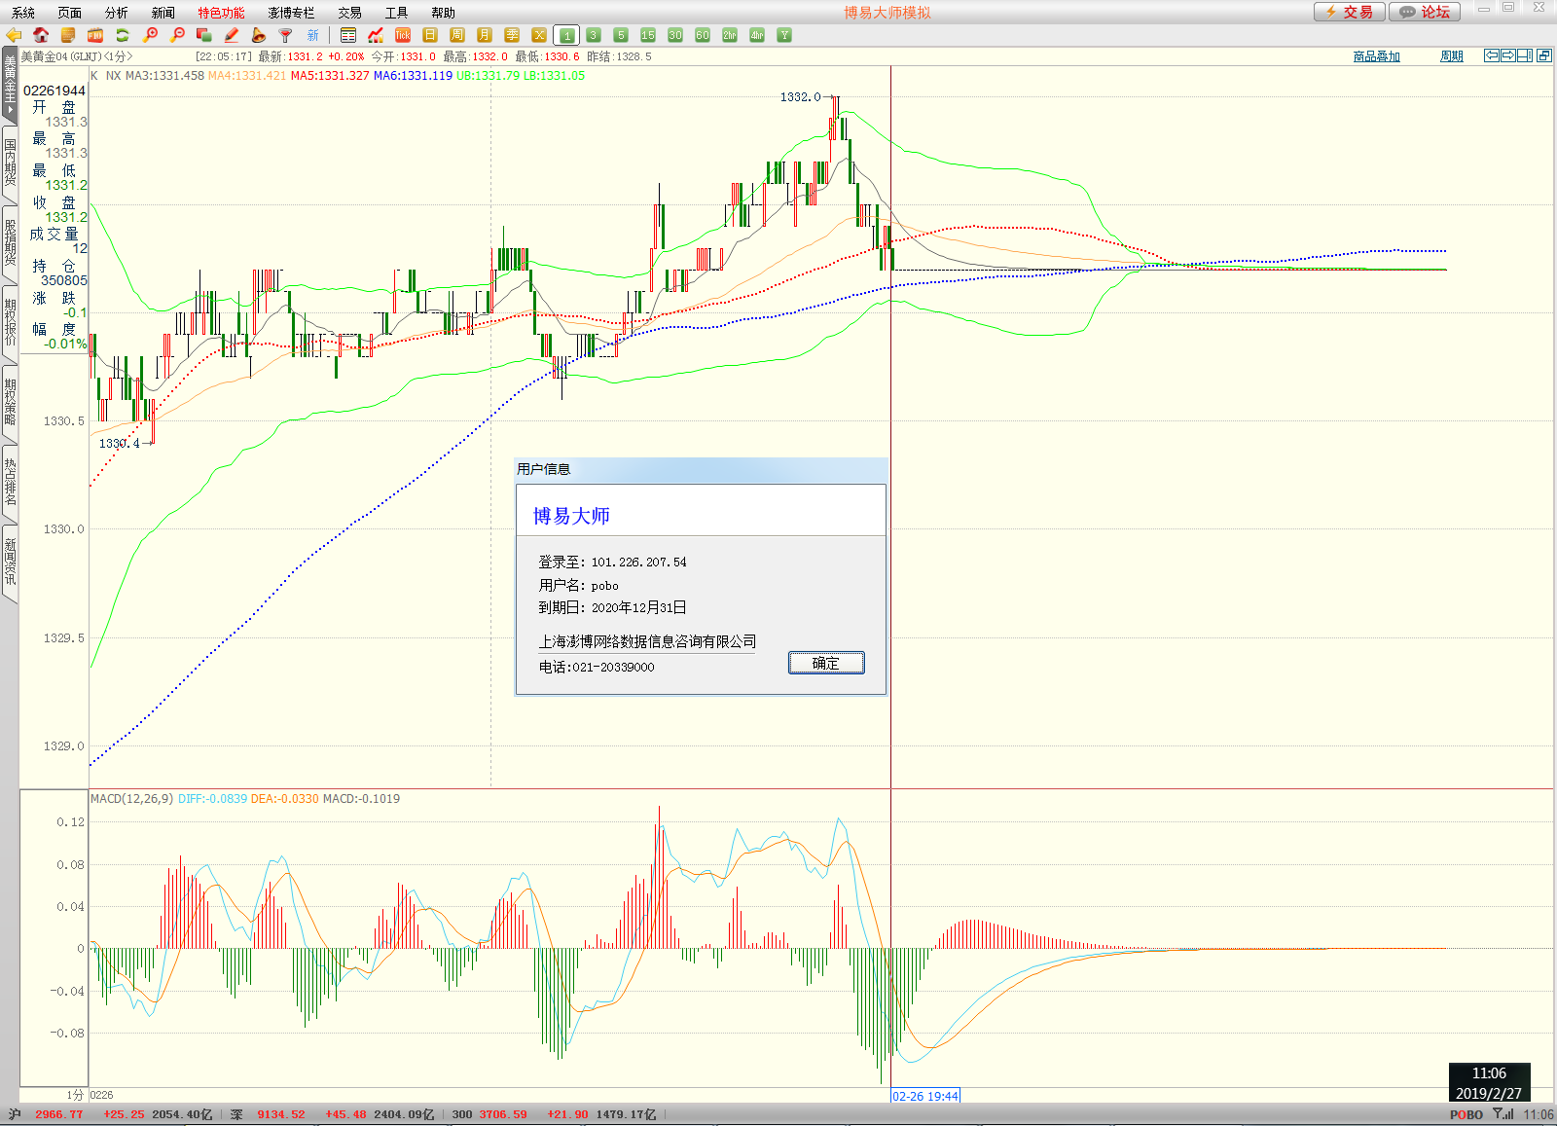Select the 60-minute period button
The height and width of the screenshot is (1126, 1557).
click(x=703, y=35)
